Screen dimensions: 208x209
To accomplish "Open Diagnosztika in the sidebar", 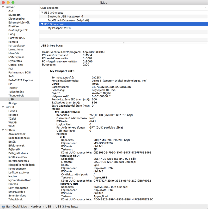I will 16,19.
